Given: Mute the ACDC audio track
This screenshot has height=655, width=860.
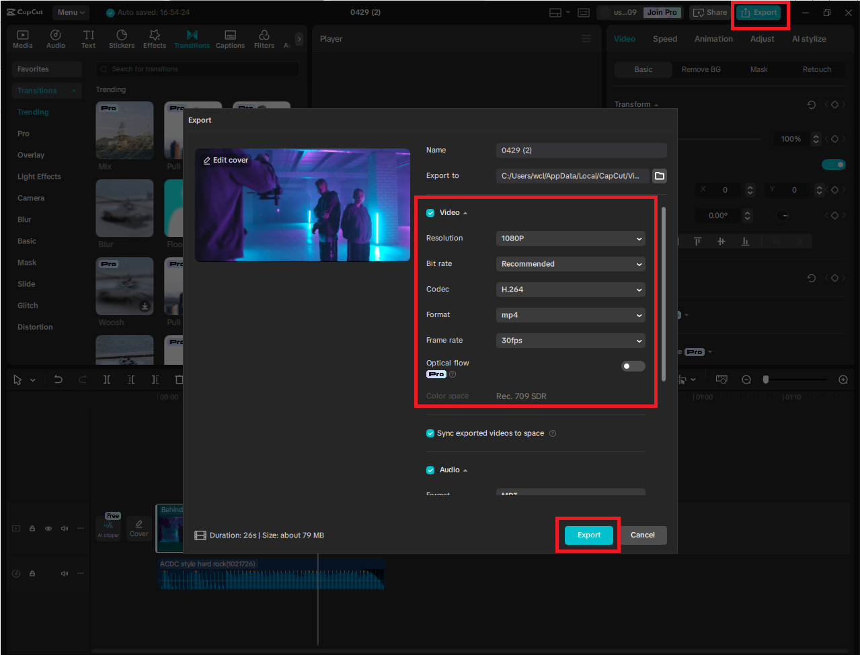Looking at the screenshot, I should click(65, 574).
